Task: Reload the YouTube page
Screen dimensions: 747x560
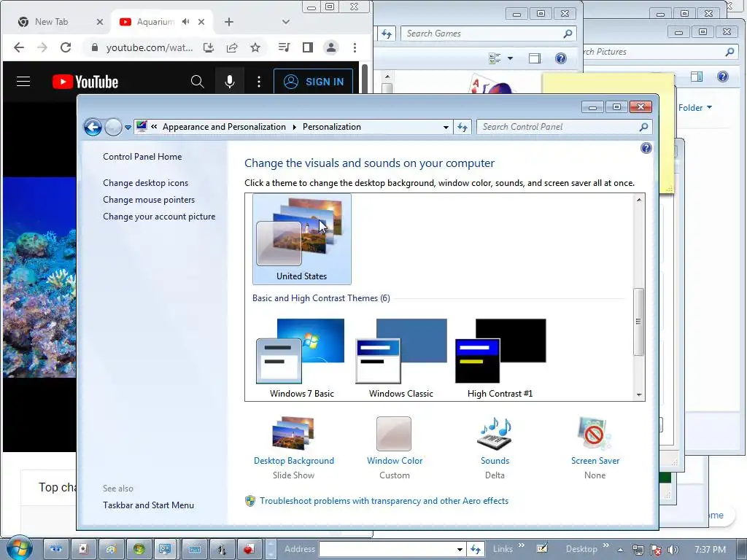Action: (x=66, y=47)
